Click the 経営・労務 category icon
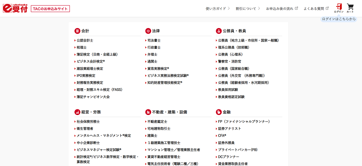362x166 pixels. click(77, 112)
